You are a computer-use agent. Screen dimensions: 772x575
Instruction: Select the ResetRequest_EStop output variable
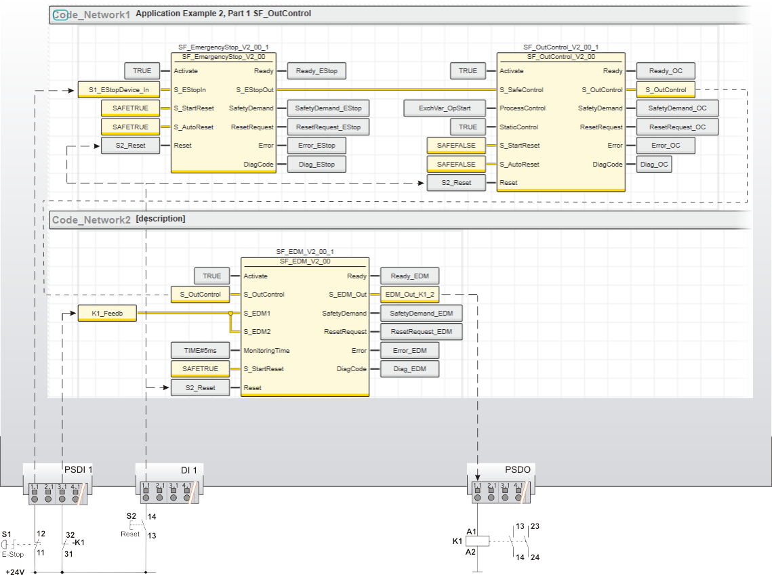pos(328,127)
